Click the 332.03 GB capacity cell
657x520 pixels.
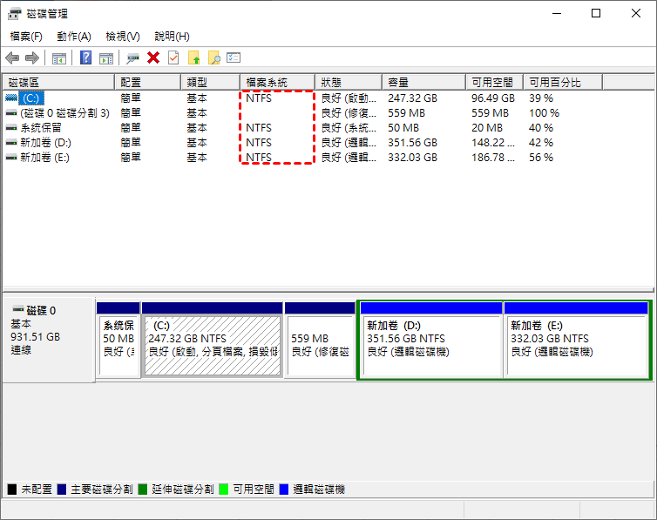point(412,158)
